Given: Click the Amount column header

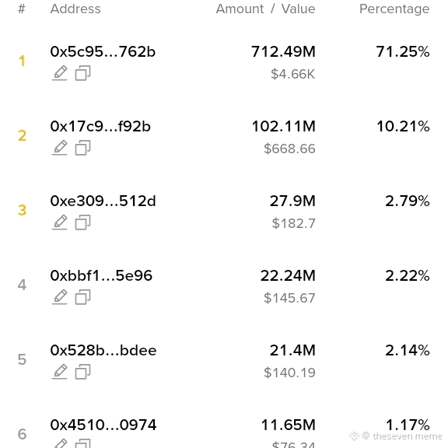Looking at the screenshot, I should 240,9.
